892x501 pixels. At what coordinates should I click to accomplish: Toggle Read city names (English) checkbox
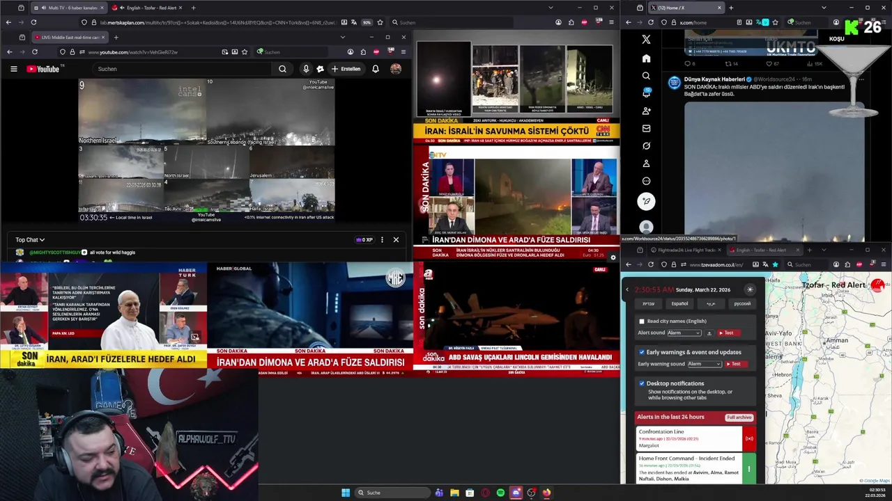coord(642,321)
